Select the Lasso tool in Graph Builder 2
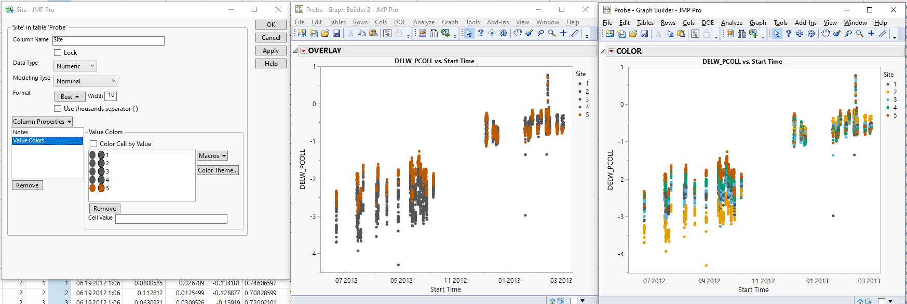Screen dimensions: 907x304 [x=540, y=33]
